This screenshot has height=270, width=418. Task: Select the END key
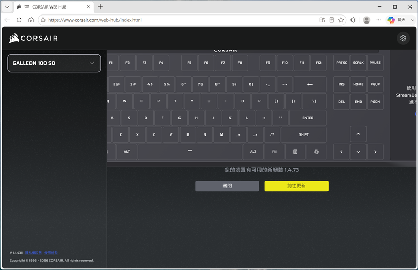(x=359, y=102)
